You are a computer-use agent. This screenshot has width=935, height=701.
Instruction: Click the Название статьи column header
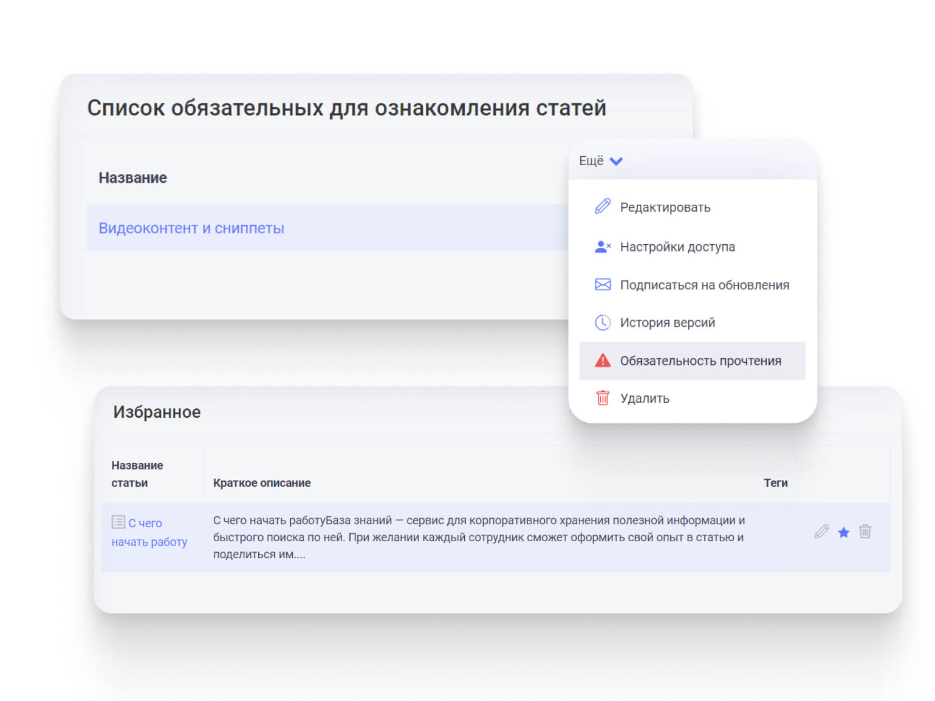click(x=137, y=474)
